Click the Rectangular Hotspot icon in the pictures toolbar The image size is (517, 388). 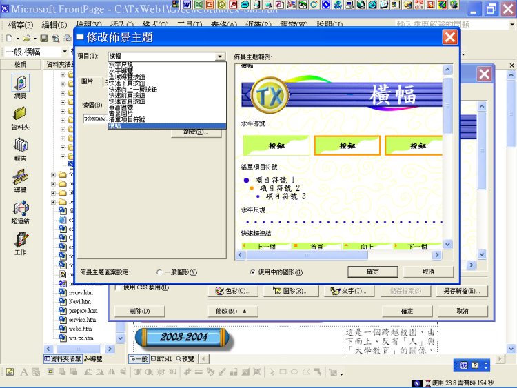click(x=283, y=372)
